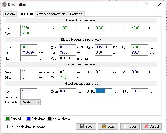The image size is (167, 134).
Task: Close the Driver editor window
Action: click(x=159, y=5)
